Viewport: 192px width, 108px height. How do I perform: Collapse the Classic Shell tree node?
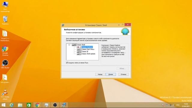coord(69,45)
